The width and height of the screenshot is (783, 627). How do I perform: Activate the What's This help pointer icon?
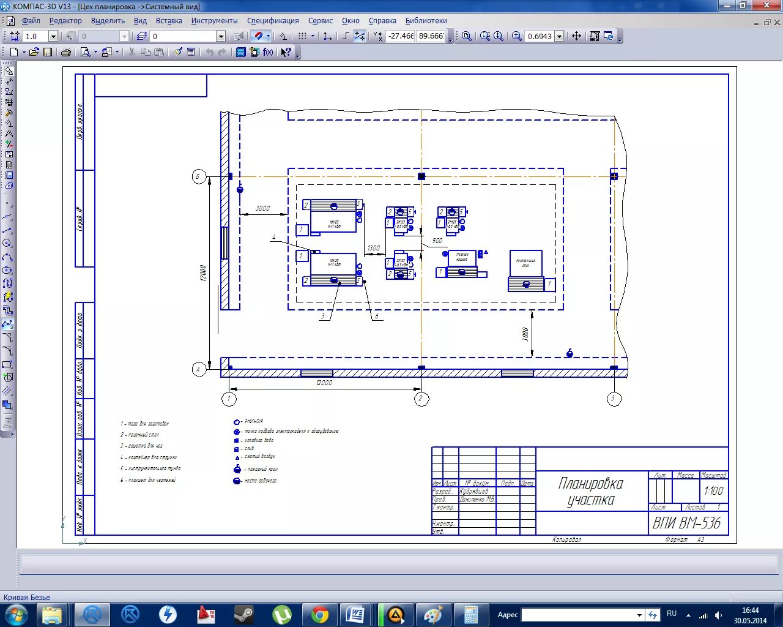286,53
